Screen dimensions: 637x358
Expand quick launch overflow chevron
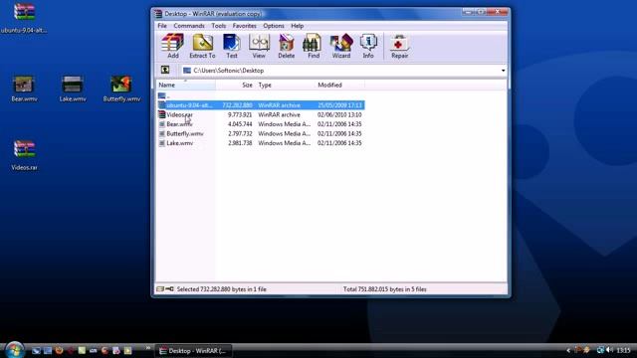148,348
